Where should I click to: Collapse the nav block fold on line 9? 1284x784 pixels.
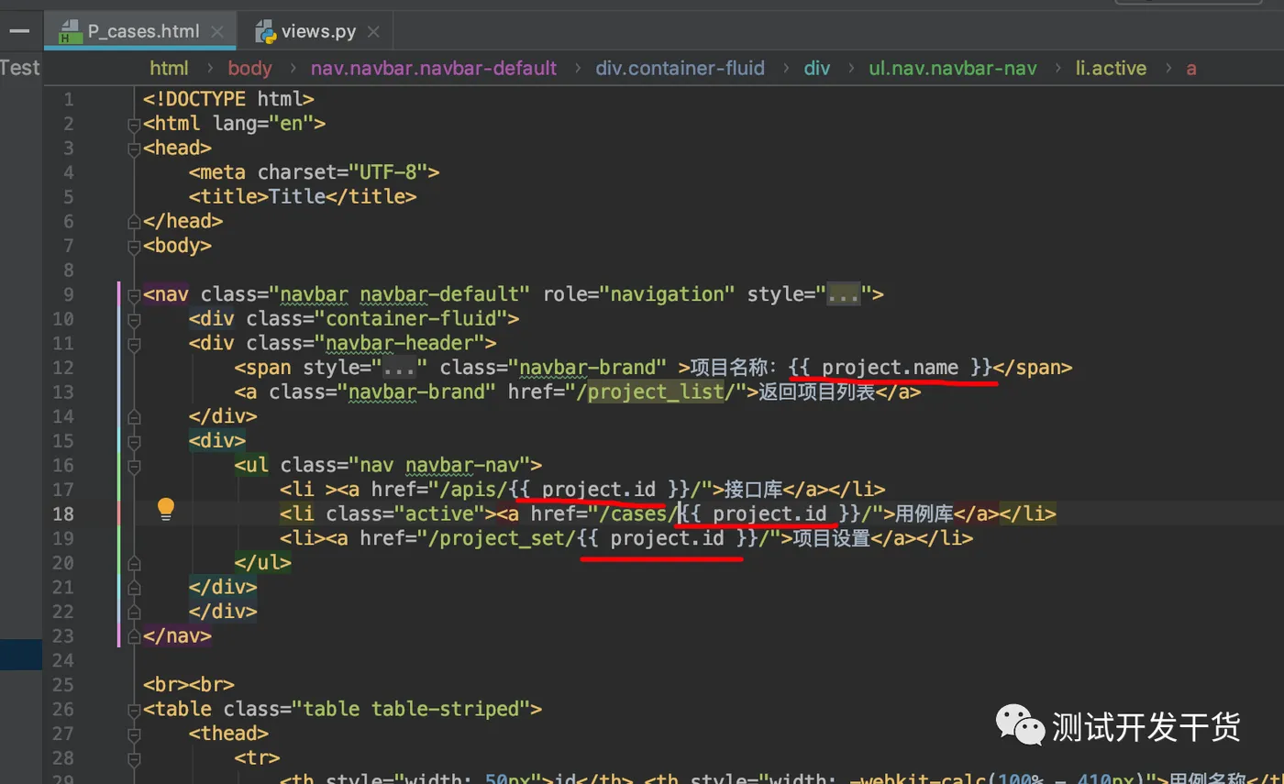[134, 294]
